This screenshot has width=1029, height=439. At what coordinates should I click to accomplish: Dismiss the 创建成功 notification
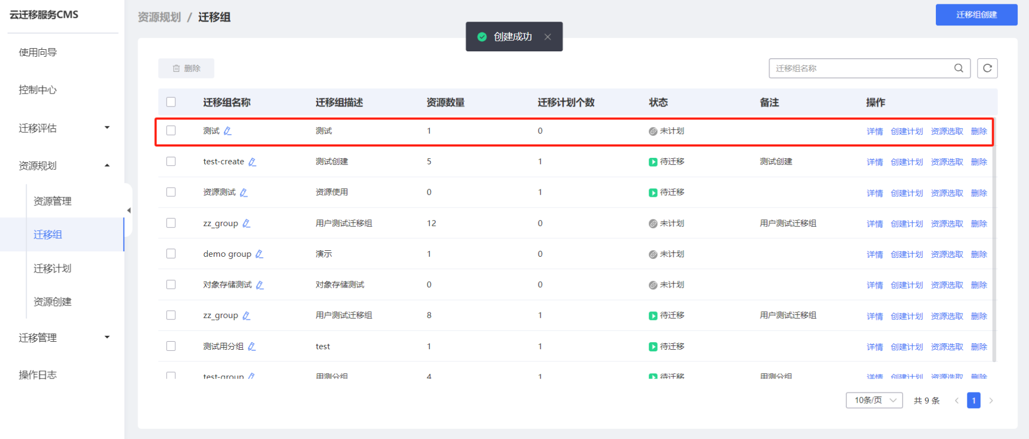click(x=548, y=37)
